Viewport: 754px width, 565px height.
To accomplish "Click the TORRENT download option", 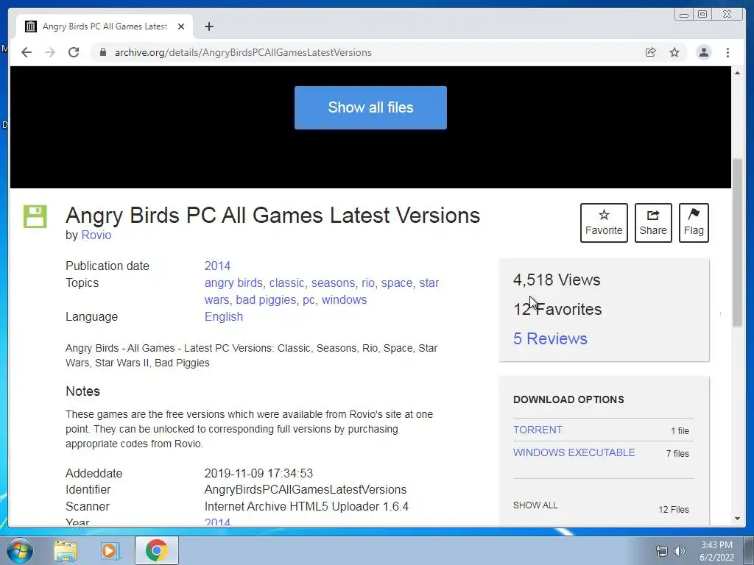I will (x=538, y=430).
